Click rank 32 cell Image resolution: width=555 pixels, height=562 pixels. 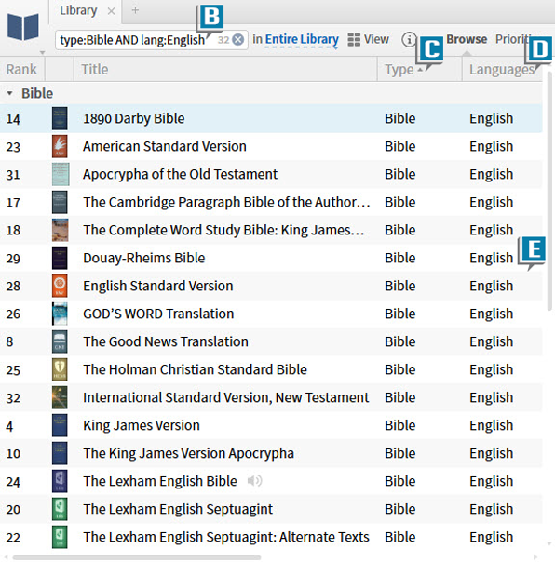pyautogui.click(x=13, y=398)
